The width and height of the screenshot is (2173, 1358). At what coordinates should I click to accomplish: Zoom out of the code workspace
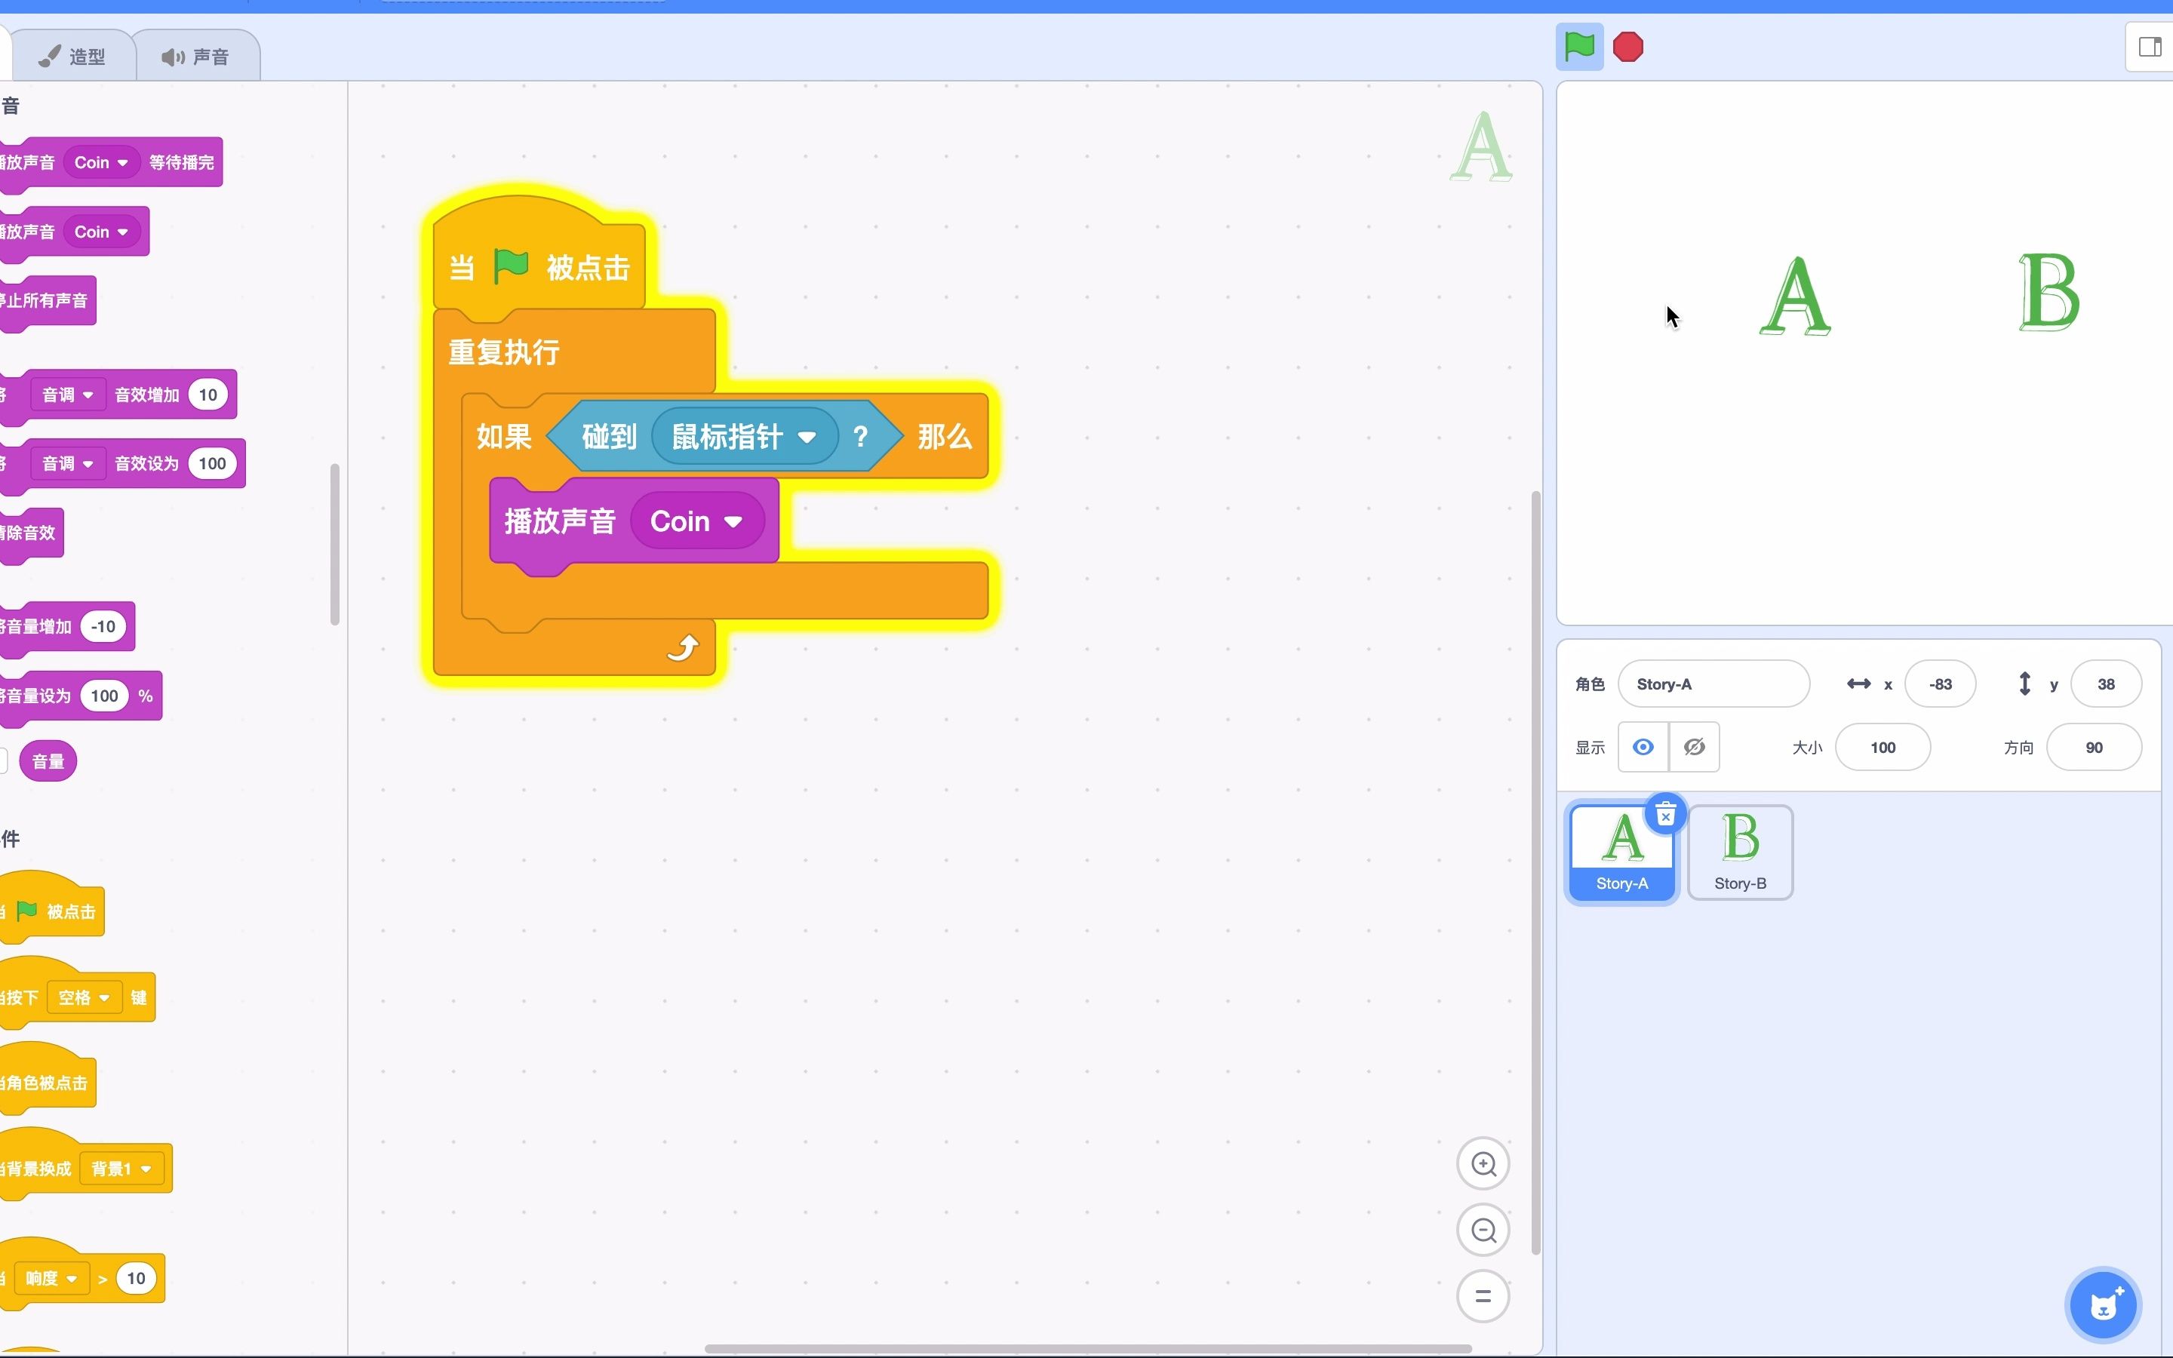pos(1483,1230)
